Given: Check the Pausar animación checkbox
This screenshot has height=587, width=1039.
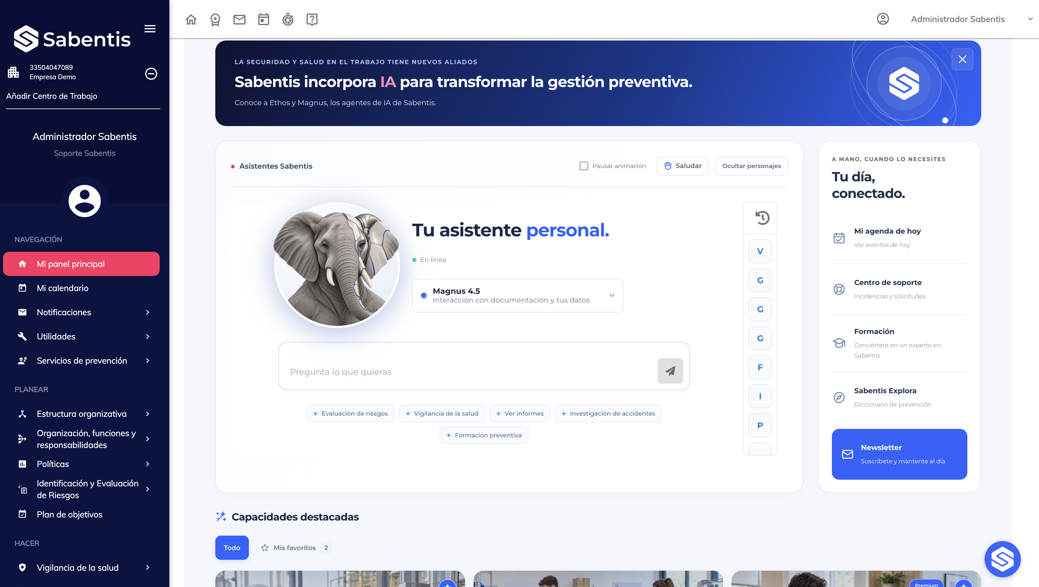Looking at the screenshot, I should pyautogui.click(x=584, y=166).
